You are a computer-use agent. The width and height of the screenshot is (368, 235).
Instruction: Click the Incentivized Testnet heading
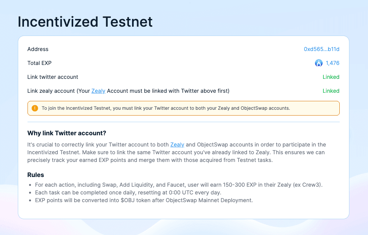point(85,22)
